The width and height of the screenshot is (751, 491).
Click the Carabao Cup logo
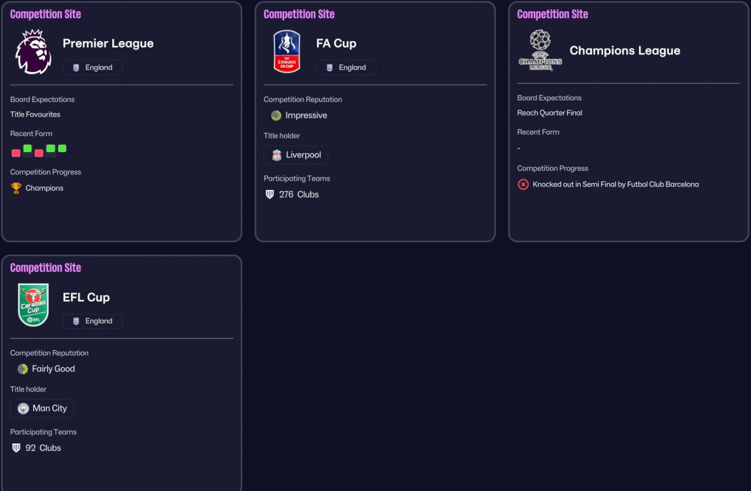pyautogui.click(x=33, y=305)
